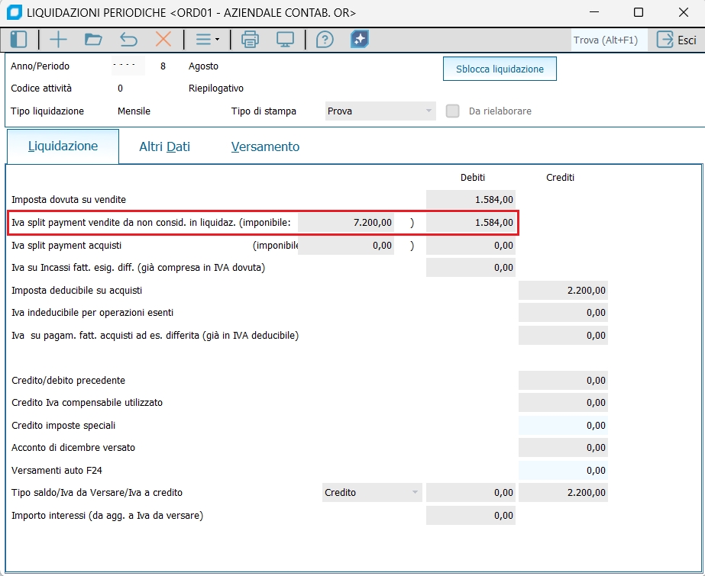705x576 pixels.
Task: Open the folder icon in toolbar
Action: 93,40
